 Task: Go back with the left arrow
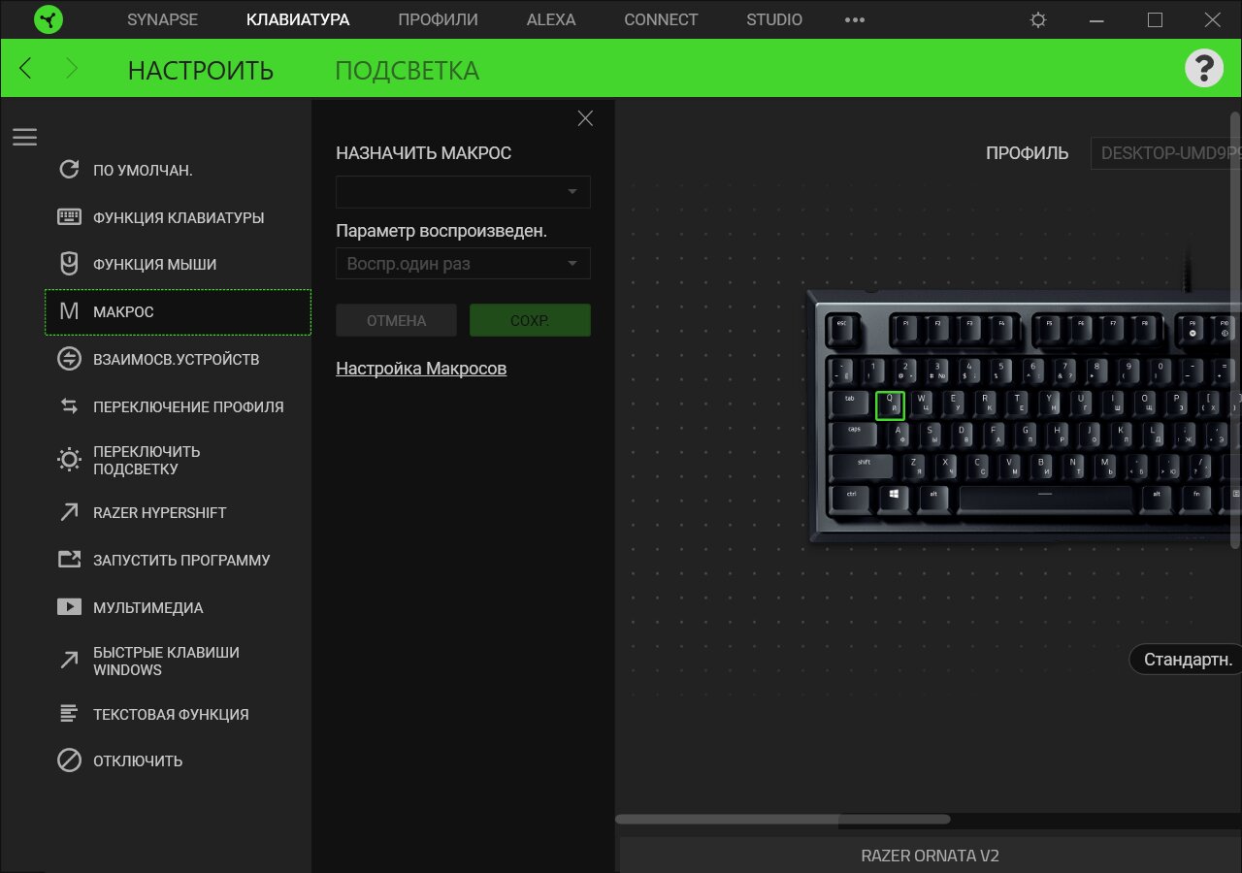tap(26, 68)
